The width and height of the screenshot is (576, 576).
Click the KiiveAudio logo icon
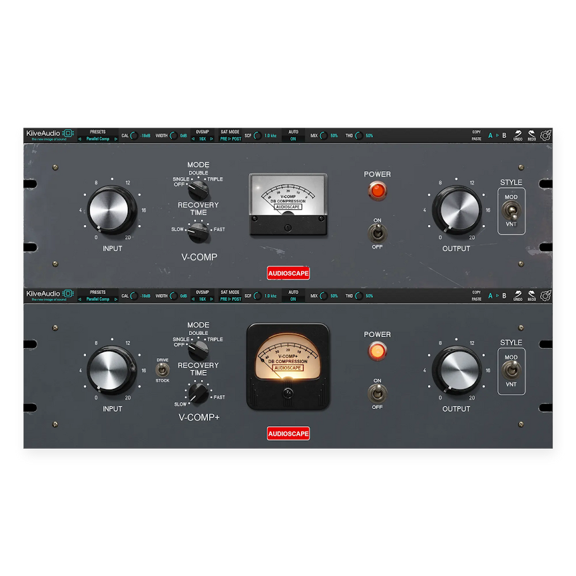click(68, 135)
